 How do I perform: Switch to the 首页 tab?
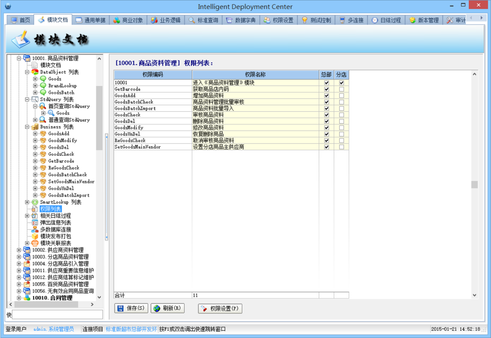pyautogui.click(x=20, y=20)
